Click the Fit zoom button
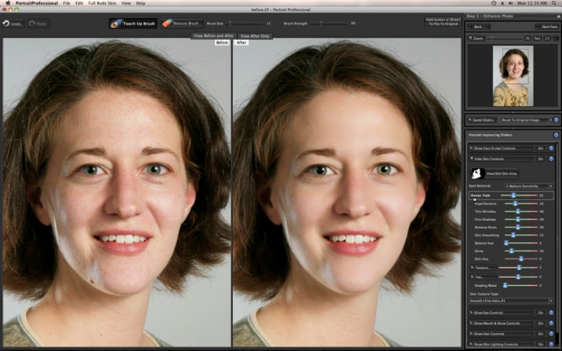The width and height of the screenshot is (562, 351). (528, 38)
